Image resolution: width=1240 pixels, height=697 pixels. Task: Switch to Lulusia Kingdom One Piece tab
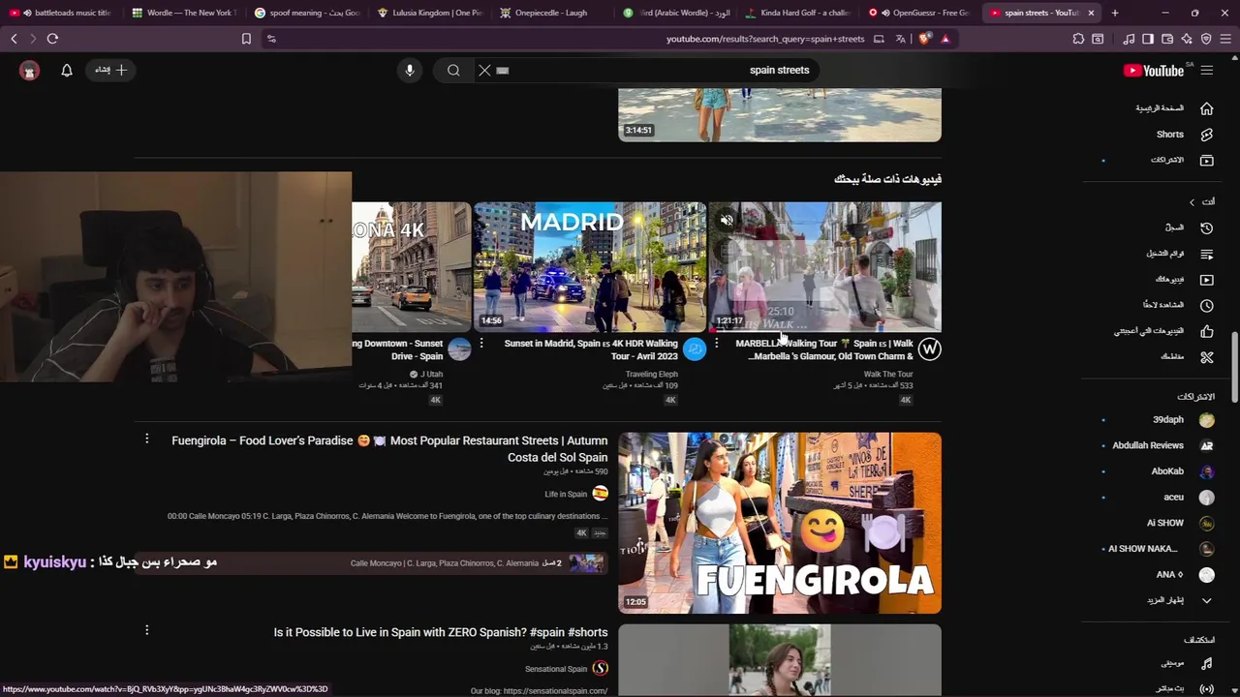429,13
